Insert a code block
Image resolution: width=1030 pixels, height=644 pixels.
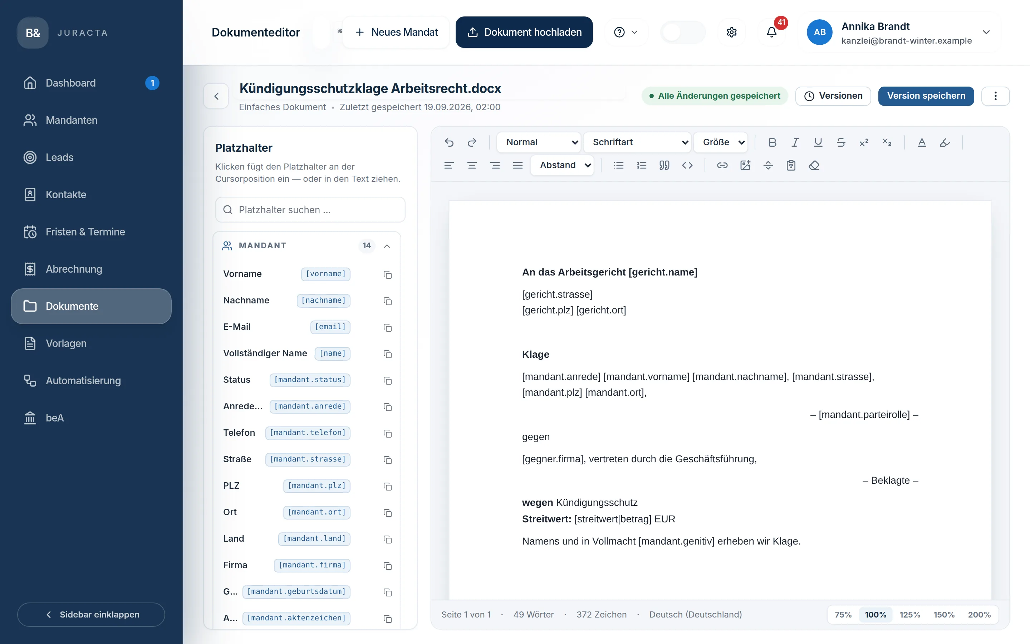click(687, 165)
